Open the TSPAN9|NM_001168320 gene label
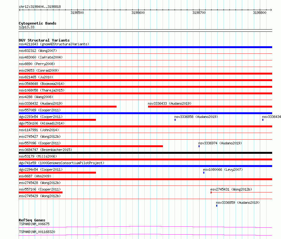Image resolution: width=281 pixels, height=239 pixels. point(37,232)
